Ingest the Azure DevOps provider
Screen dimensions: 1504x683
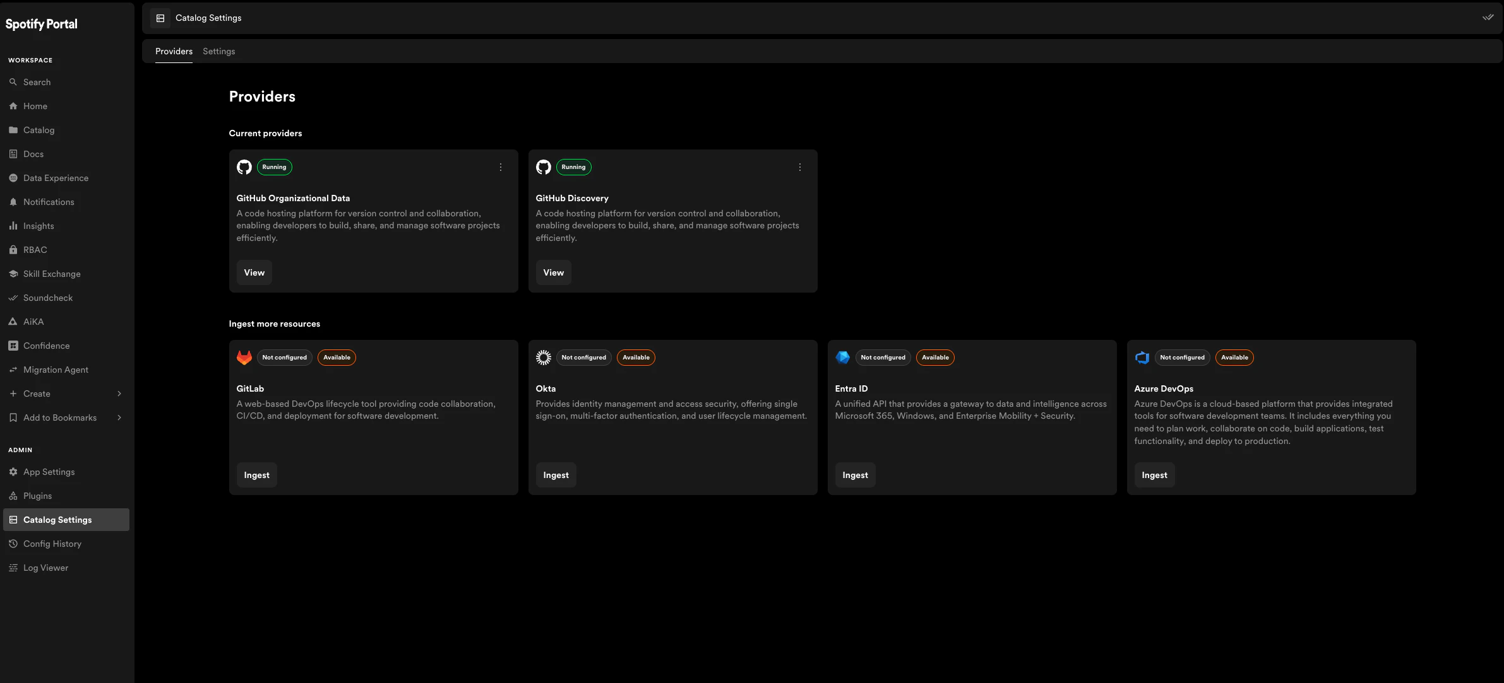point(1155,475)
